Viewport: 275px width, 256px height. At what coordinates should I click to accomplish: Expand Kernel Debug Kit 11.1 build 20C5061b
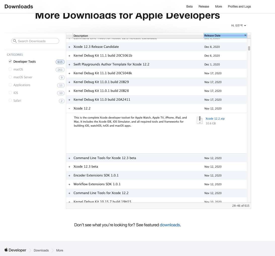[69, 56]
